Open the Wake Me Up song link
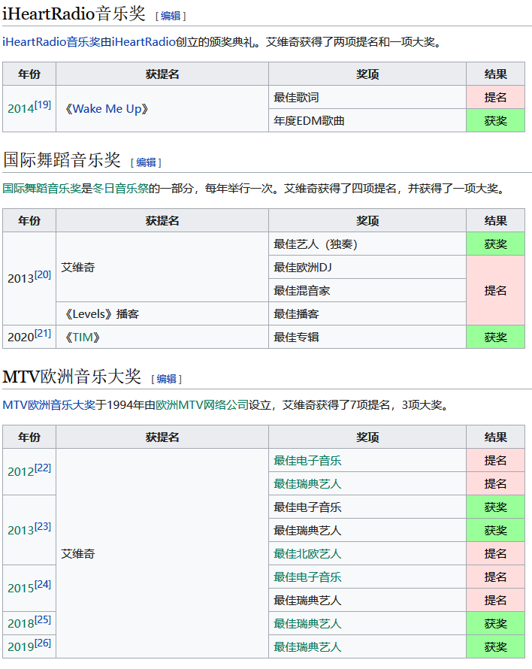Image resolution: width=532 pixels, height=669 pixels. click(107, 109)
